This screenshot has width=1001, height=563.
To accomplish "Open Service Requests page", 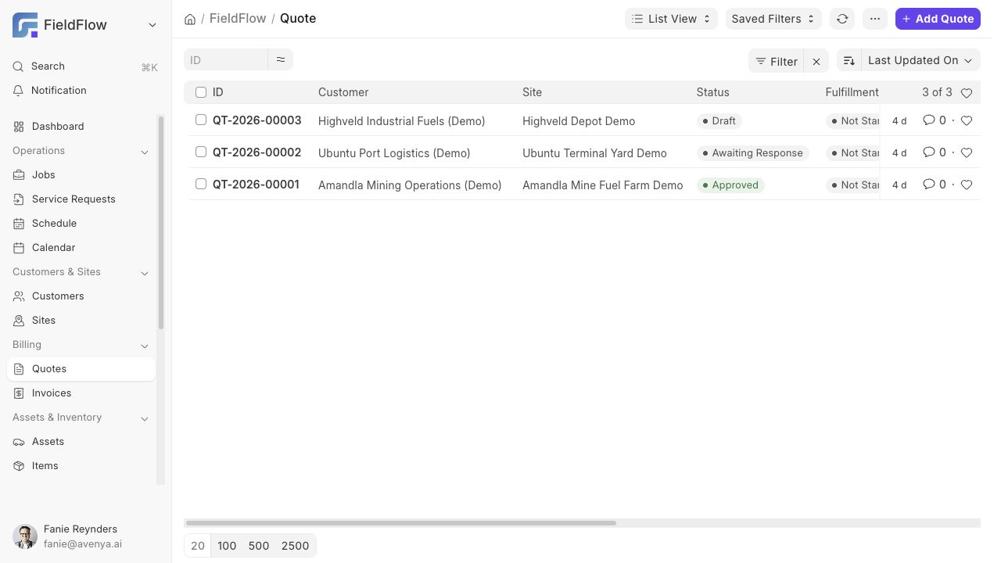I will point(81,199).
